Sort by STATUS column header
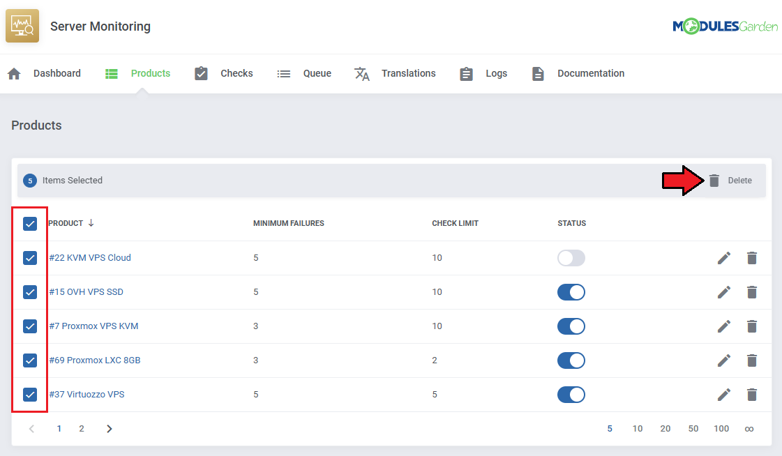 tap(571, 223)
